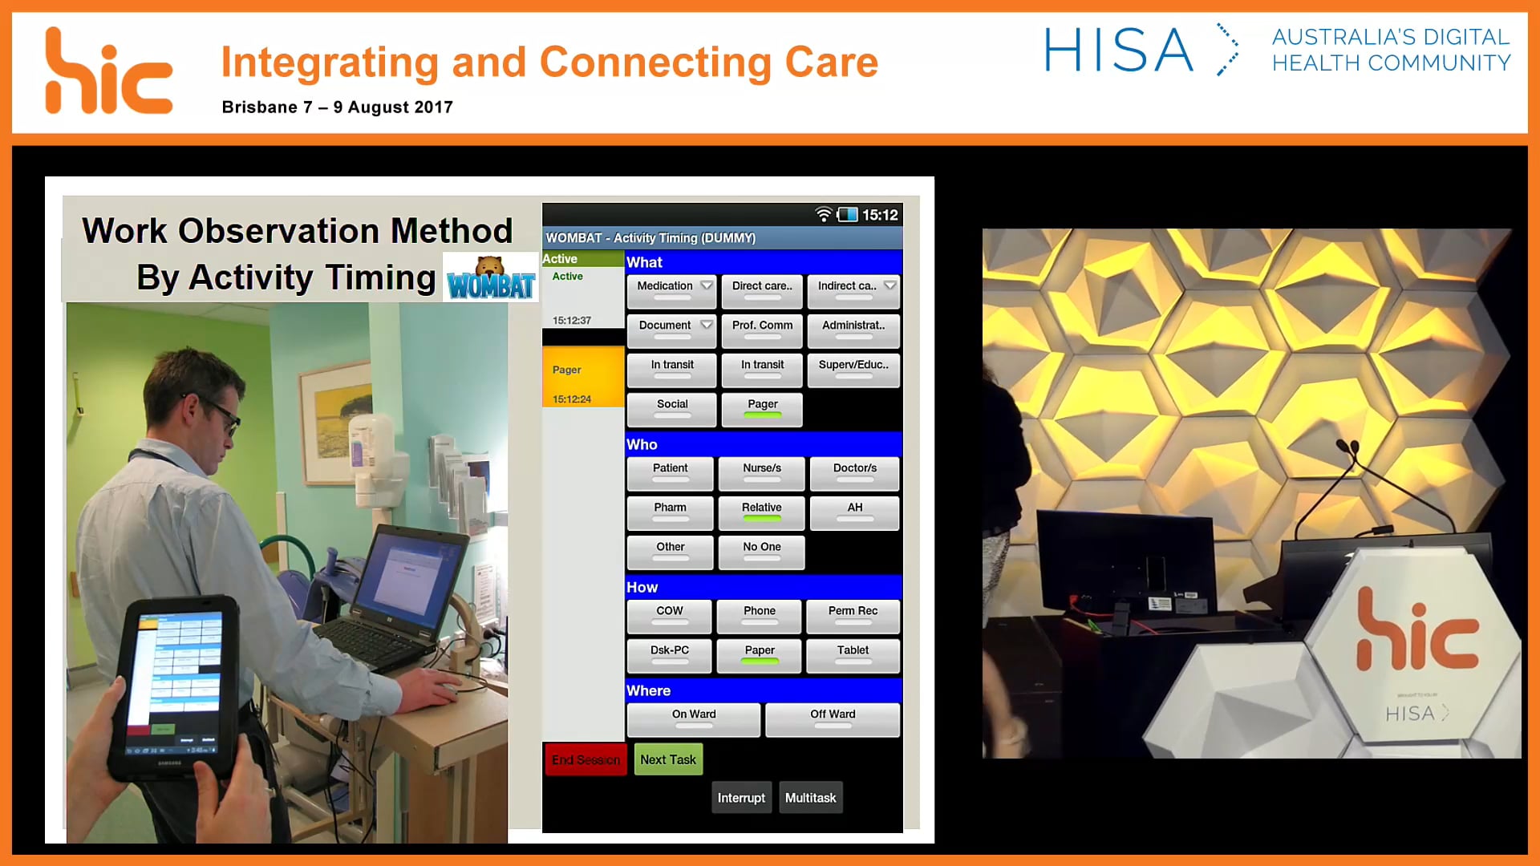Click the green progress bar under Pager
1540x866 pixels.
tap(761, 414)
